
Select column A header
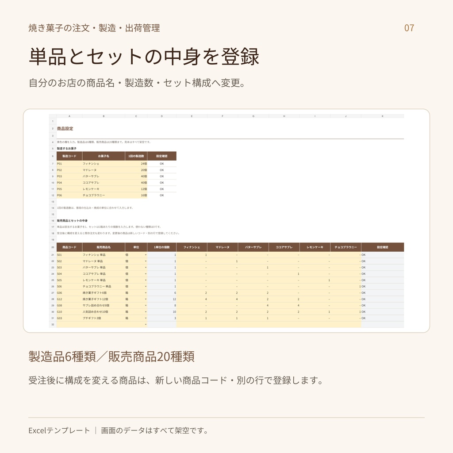(x=69, y=116)
